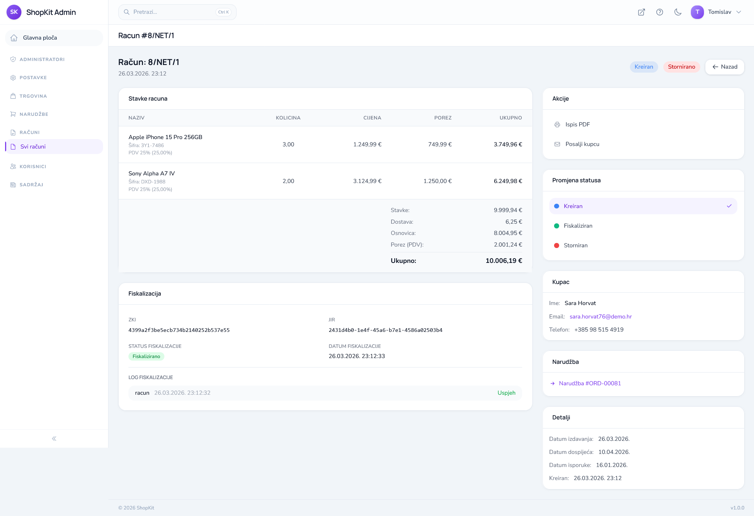
Task: Open the Tomislav user menu chevron
Action: 739,12
